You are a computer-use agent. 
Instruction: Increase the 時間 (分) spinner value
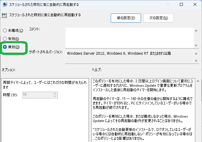point(55,93)
